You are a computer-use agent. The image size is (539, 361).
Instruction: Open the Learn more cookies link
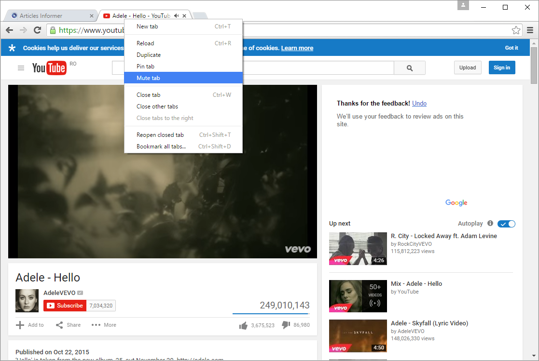pyautogui.click(x=297, y=48)
